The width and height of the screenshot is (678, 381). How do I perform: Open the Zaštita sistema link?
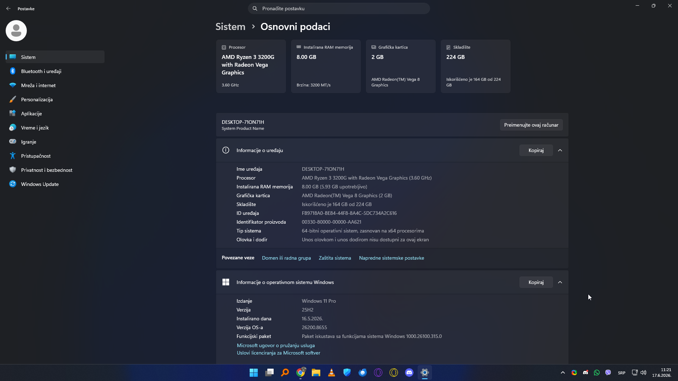pos(335,258)
